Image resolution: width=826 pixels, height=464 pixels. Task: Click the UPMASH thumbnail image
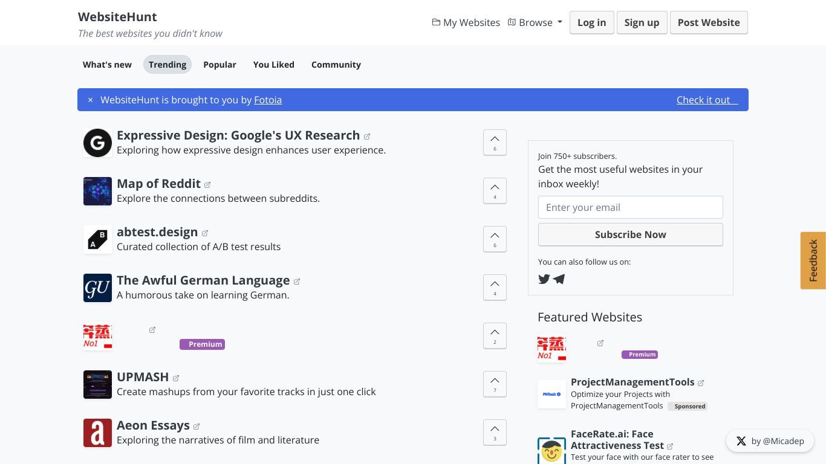click(x=97, y=385)
